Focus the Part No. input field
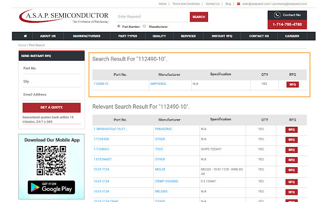Screen dimensions: 324x202 (x=52, y=68)
